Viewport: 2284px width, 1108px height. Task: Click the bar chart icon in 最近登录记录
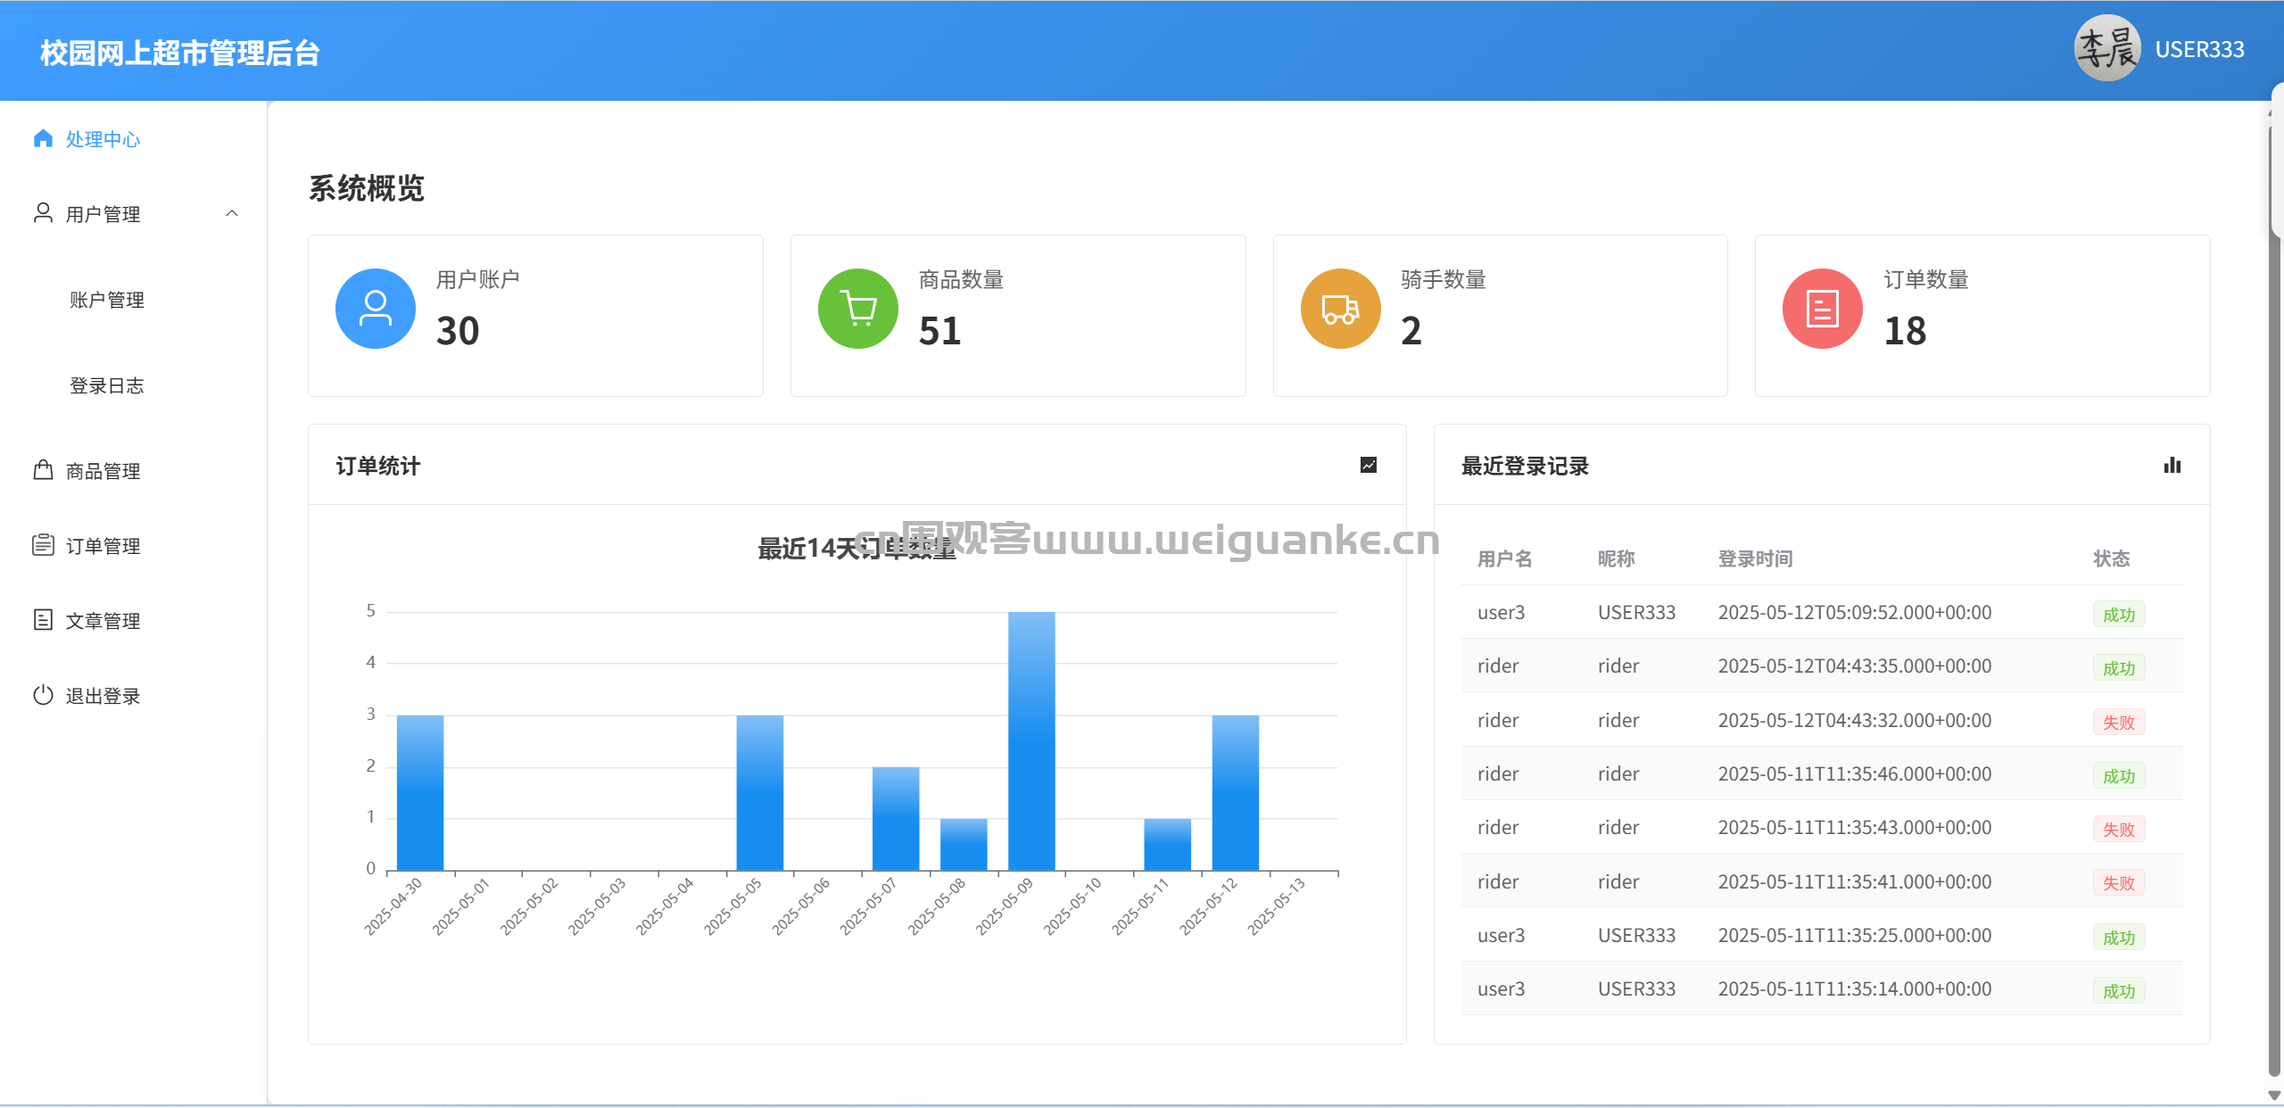click(2172, 465)
